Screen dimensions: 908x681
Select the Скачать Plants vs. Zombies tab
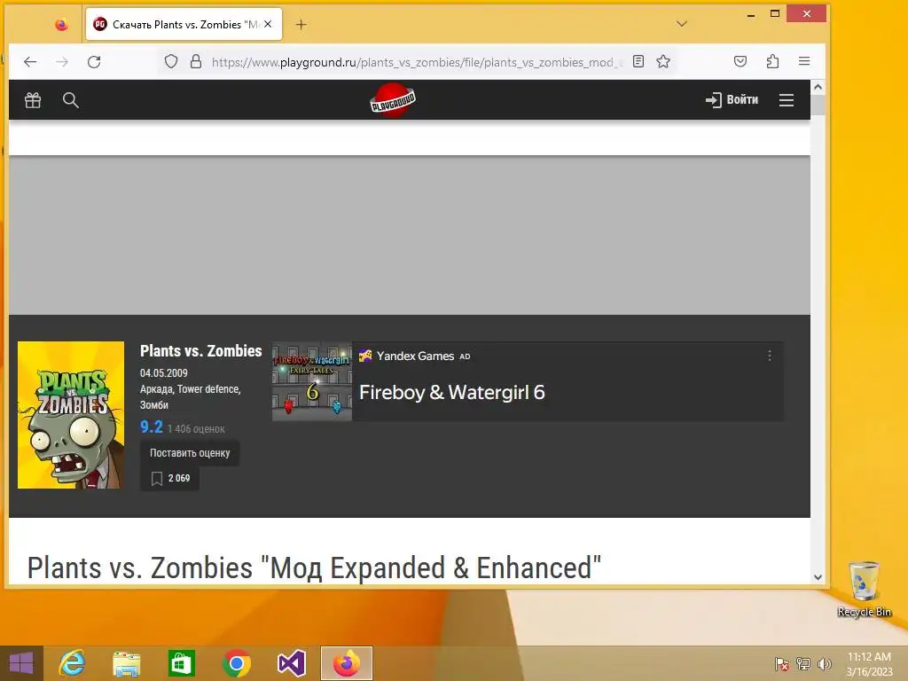[x=184, y=24]
